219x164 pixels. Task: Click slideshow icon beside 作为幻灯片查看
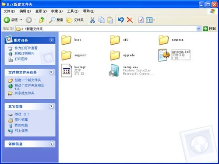coord(11,48)
